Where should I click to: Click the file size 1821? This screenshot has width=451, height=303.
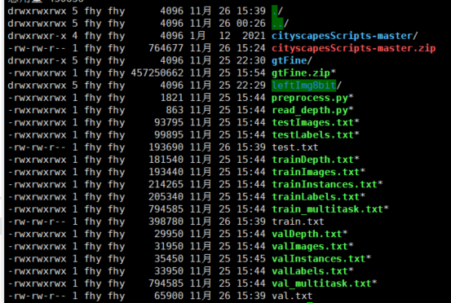172,98
